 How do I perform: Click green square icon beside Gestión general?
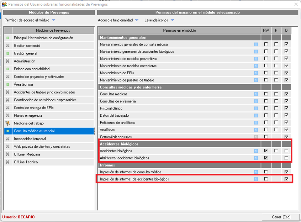tap(8, 53)
